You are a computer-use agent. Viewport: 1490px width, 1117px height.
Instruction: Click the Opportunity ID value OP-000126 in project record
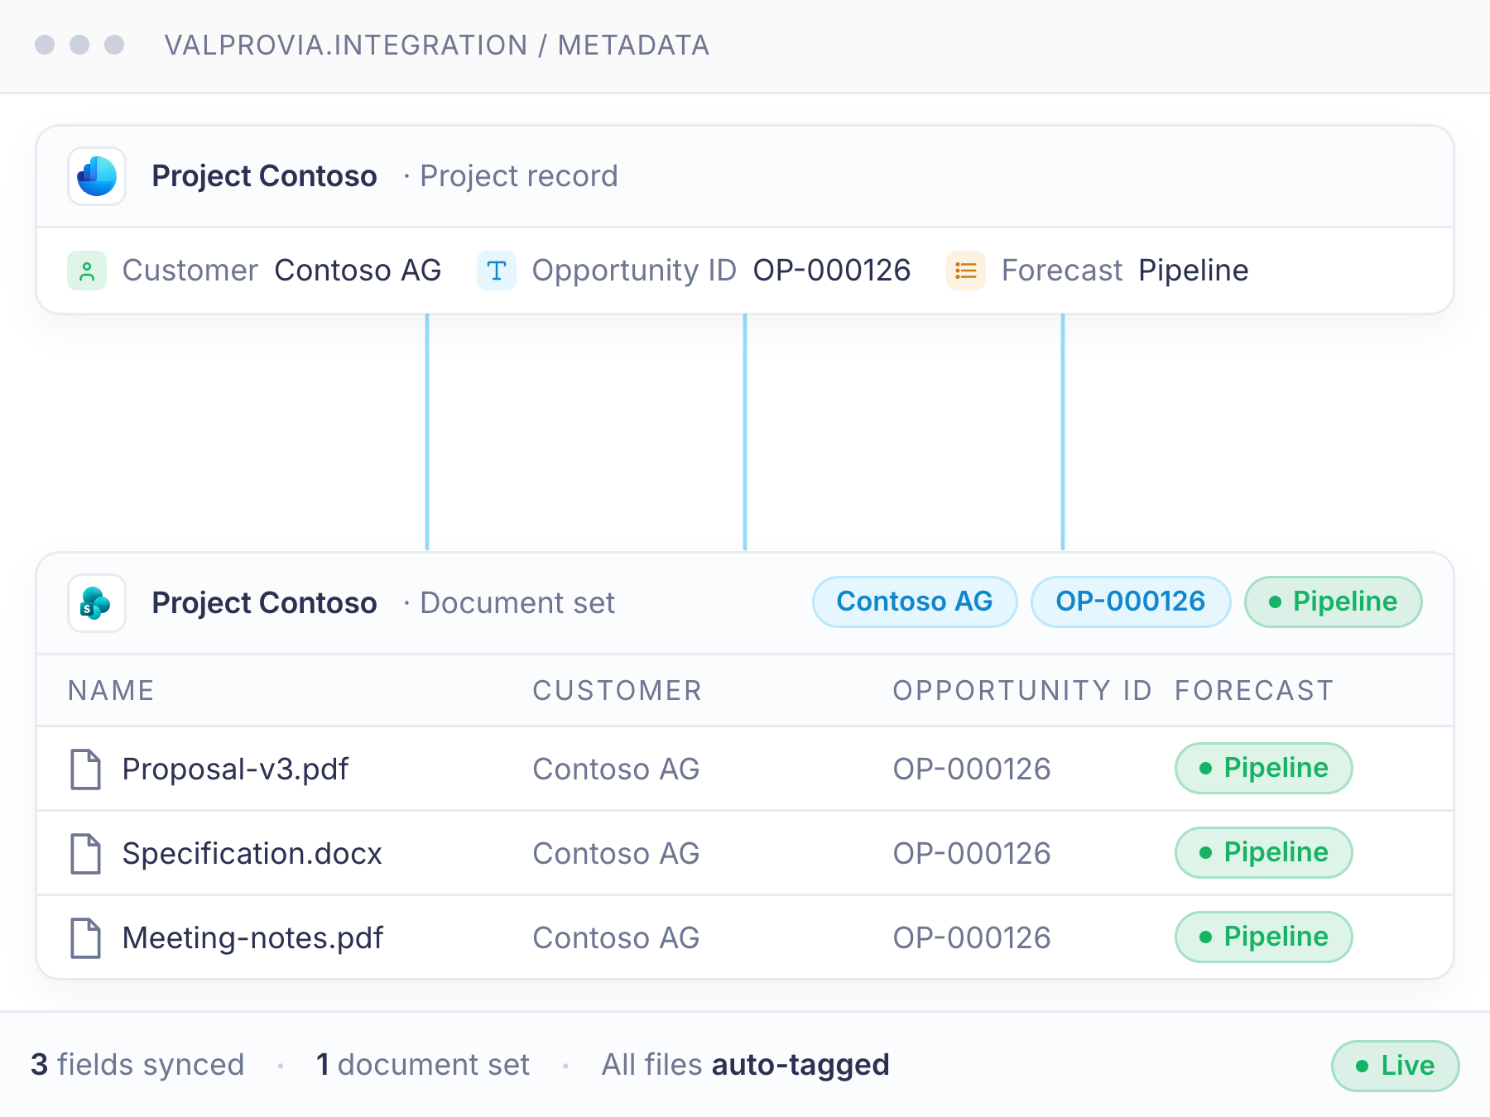click(832, 271)
